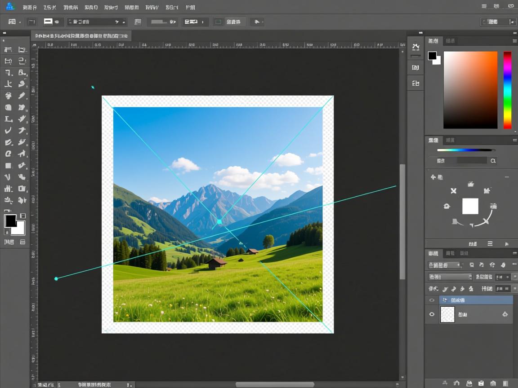This screenshot has height=388, width=518.
Task: Open the blend mode dropdown in Layers panel
Action: click(x=450, y=277)
